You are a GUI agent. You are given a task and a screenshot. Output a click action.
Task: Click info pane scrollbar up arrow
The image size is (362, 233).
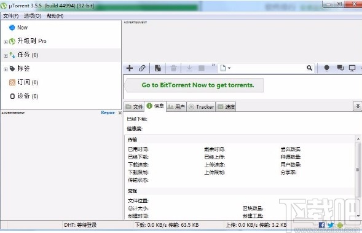(x=358, y=139)
